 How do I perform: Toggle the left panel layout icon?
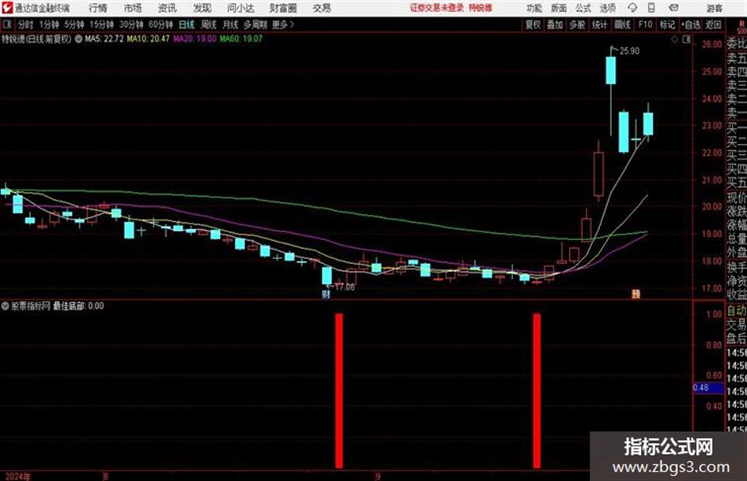[x=6, y=24]
